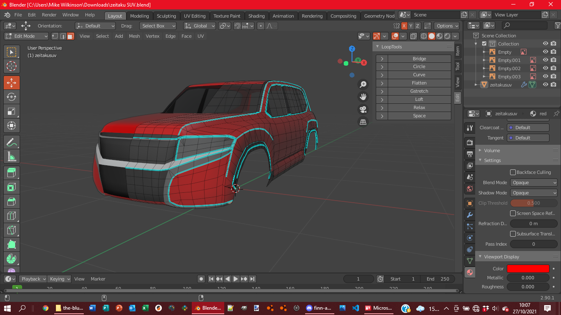This screenshot has width=561, height=315.
Task: Click the red Viewport Display color swatch
Action: pos(528,269)
